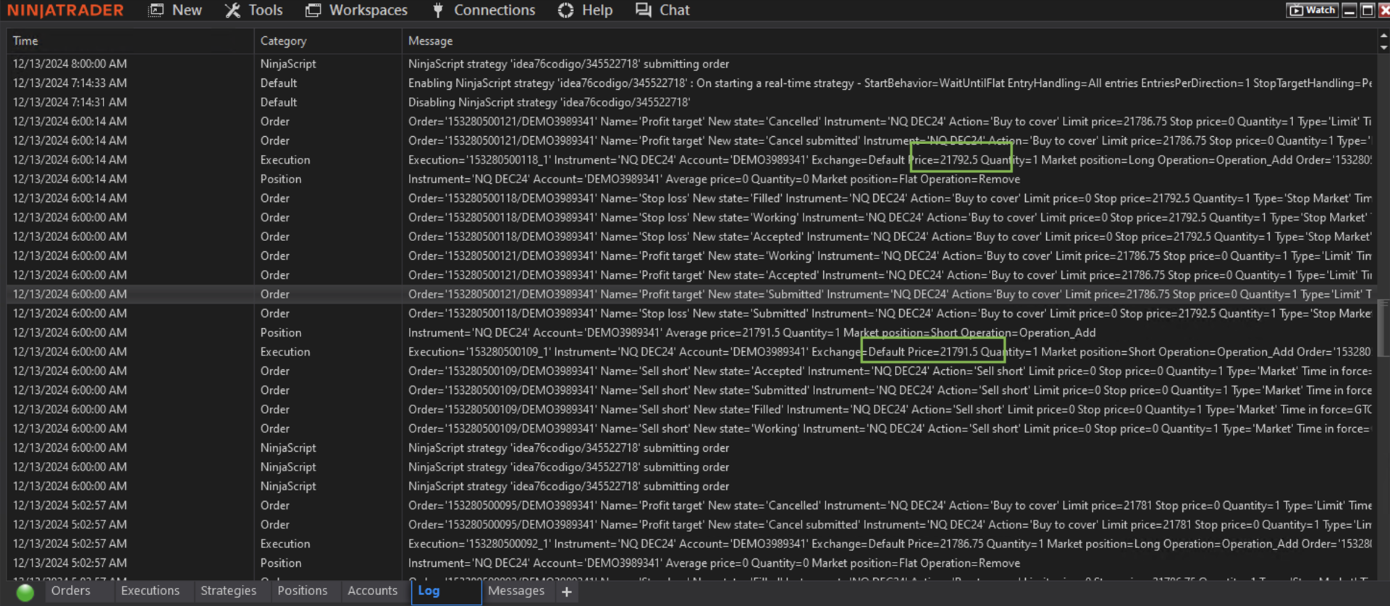Click the NinjaScript category in the 8:00:00 AM row
The width and height of the screenshot is (1390, 606).
288,64
